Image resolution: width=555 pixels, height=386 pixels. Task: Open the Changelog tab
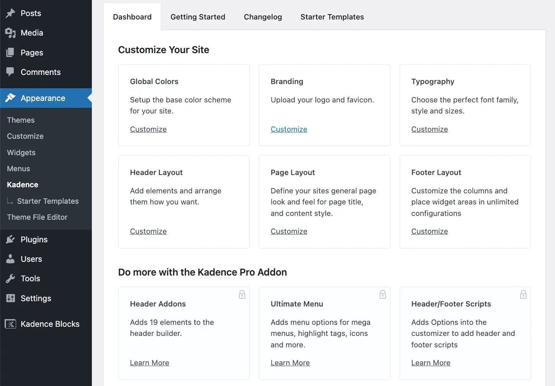pos(263,17)
